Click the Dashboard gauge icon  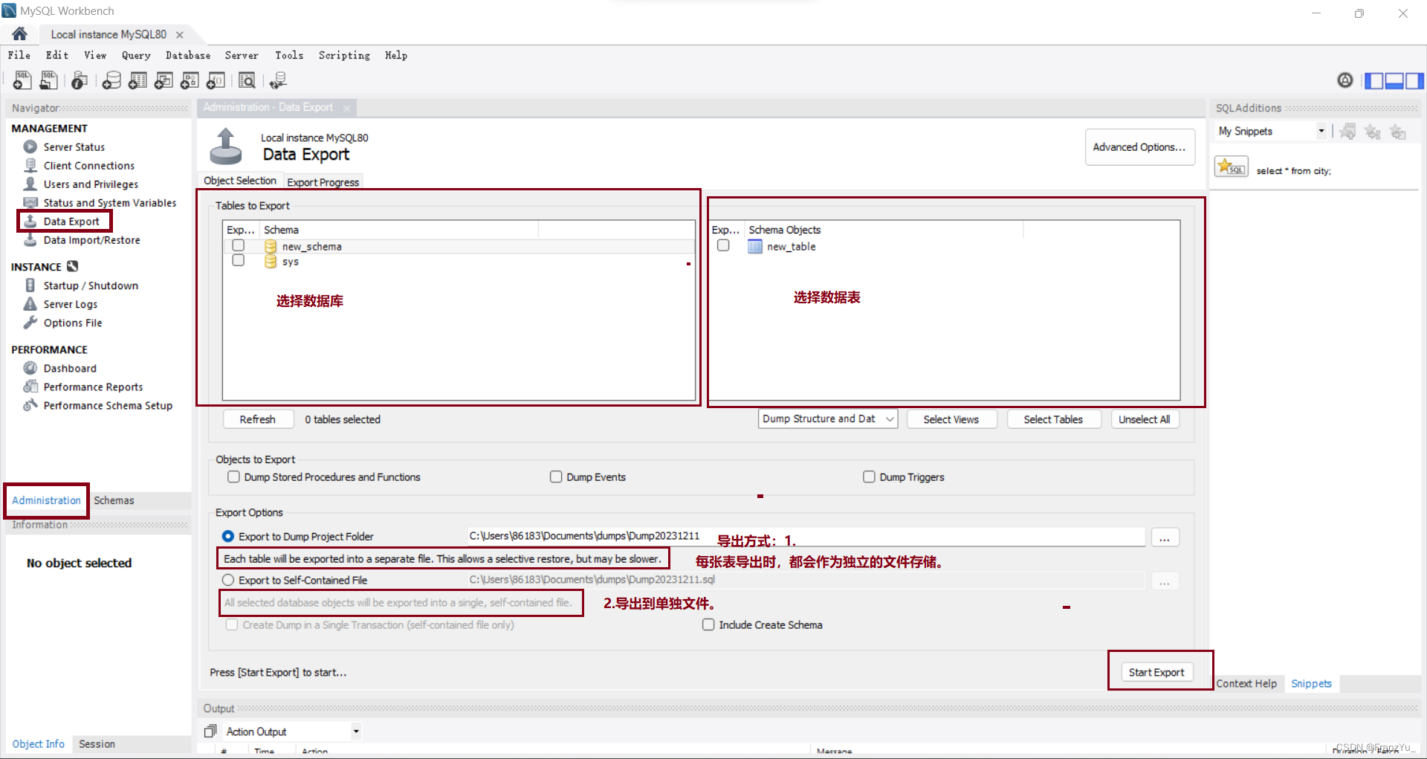click(30, 368)
